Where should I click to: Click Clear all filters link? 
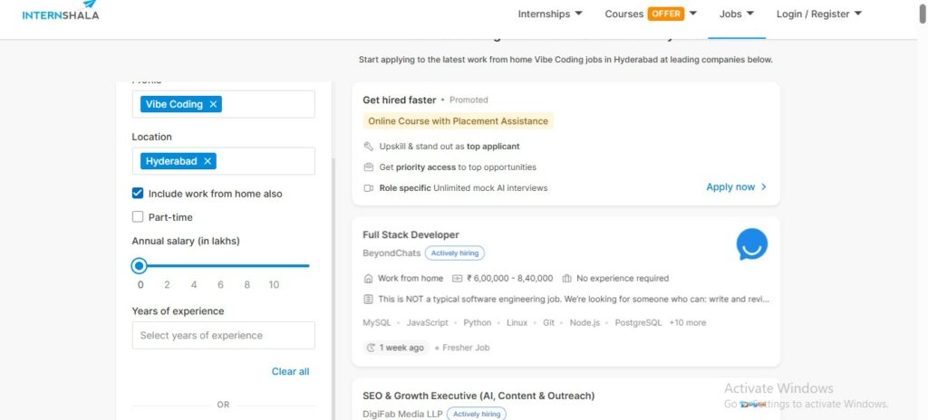pyautogui.click(x=290, y=371)
